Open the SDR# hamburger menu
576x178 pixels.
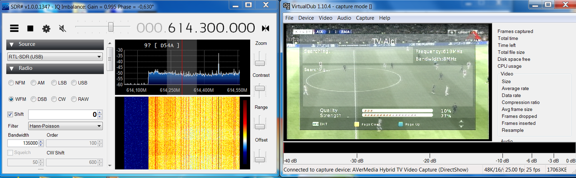click(x=14, y=28)
